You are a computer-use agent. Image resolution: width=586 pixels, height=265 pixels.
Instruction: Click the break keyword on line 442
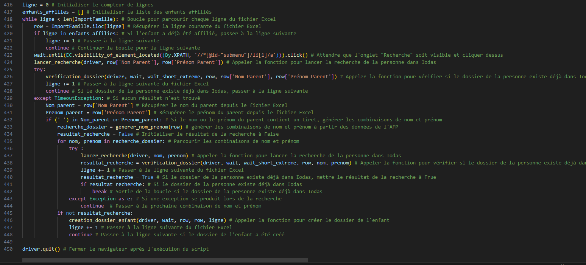100,191
